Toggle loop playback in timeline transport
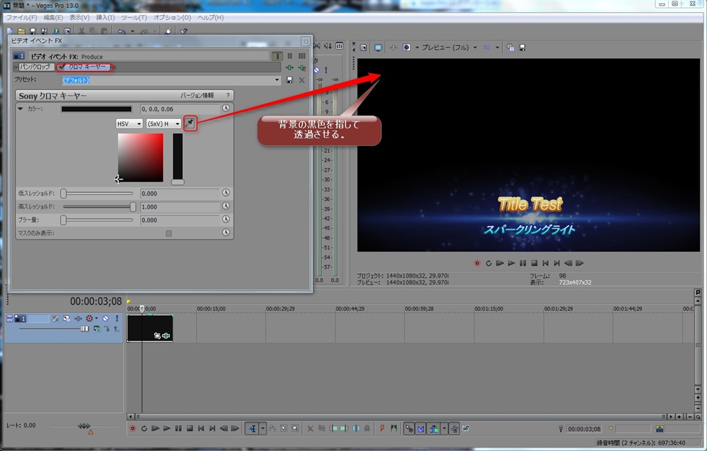This screenshot has height=451, width=707. pyautogui.click(x=144, y=428)
